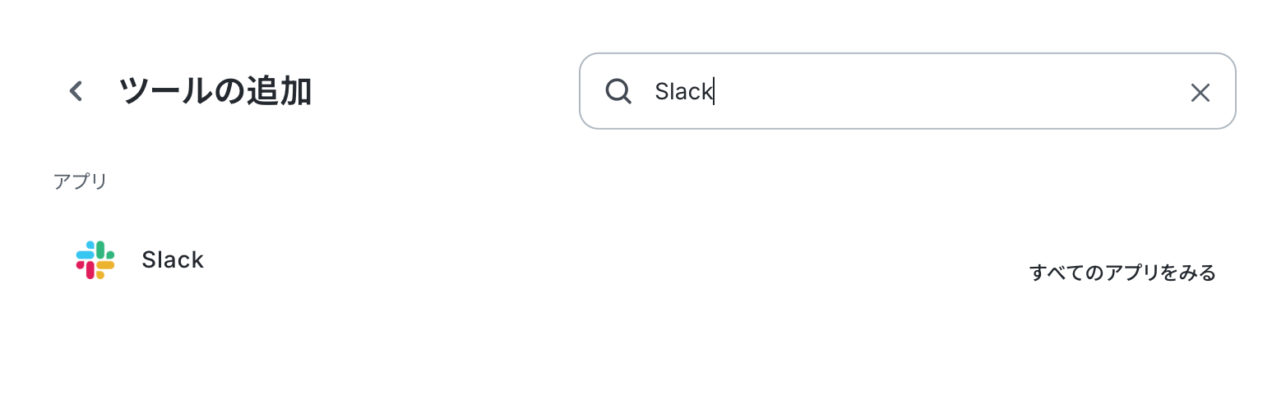Click empty area inside the search box

click(x=946, y=91)
